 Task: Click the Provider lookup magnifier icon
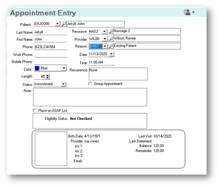pos(111,39)
